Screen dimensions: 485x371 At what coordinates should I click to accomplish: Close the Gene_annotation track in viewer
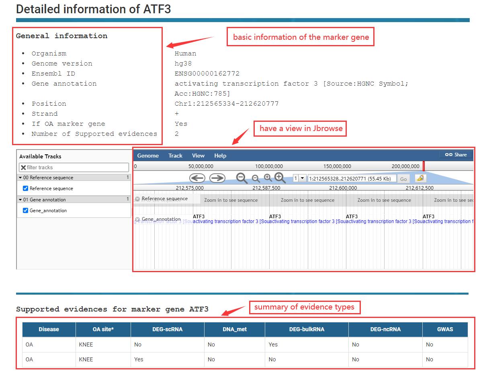[137, 219]
